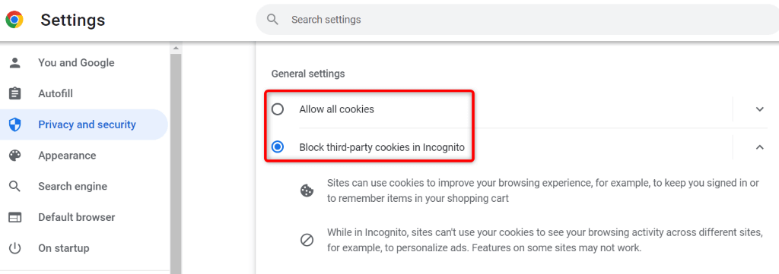Click the Appearance palette icon
Viewport: 779px width, 274px height.
click(15, 156)
